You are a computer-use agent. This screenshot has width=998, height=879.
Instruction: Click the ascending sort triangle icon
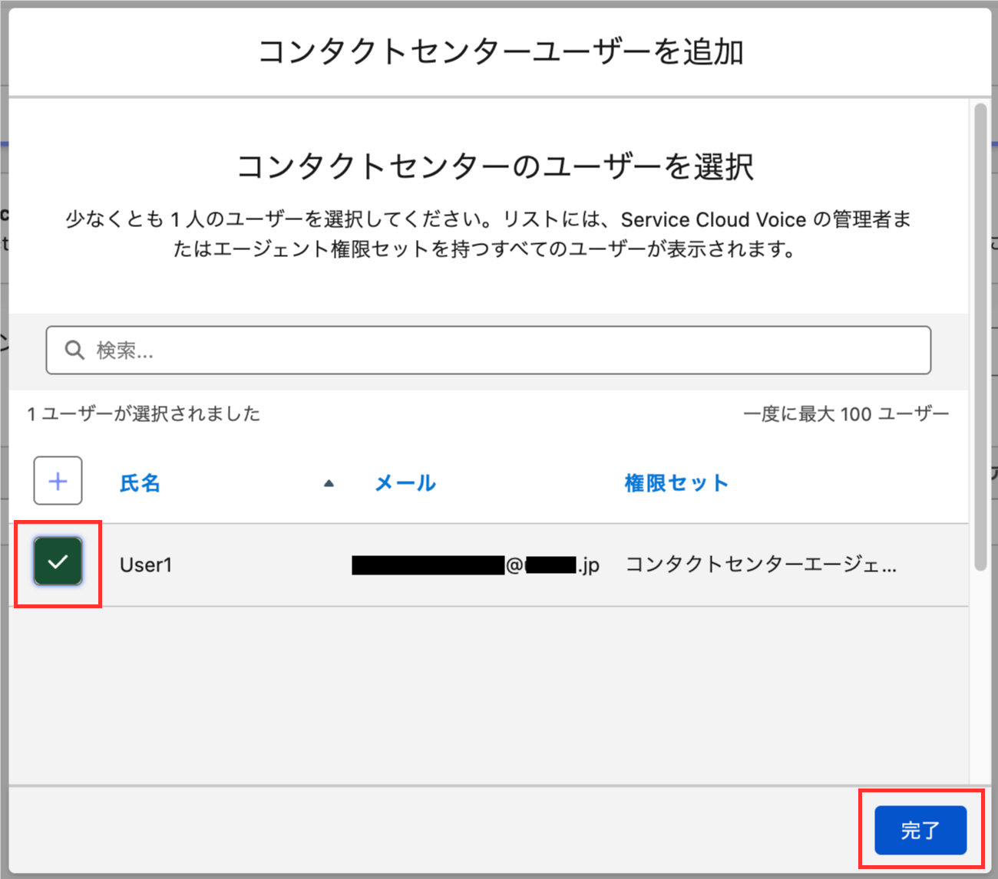tap(329, 482)
